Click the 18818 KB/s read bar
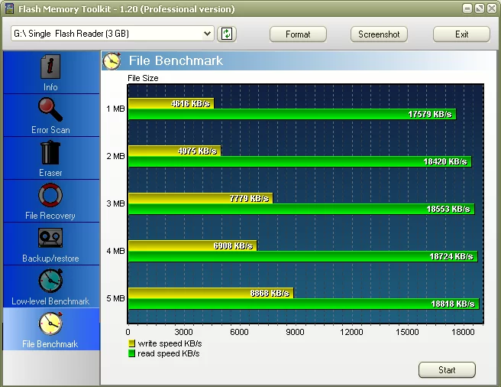 point(303,304)
